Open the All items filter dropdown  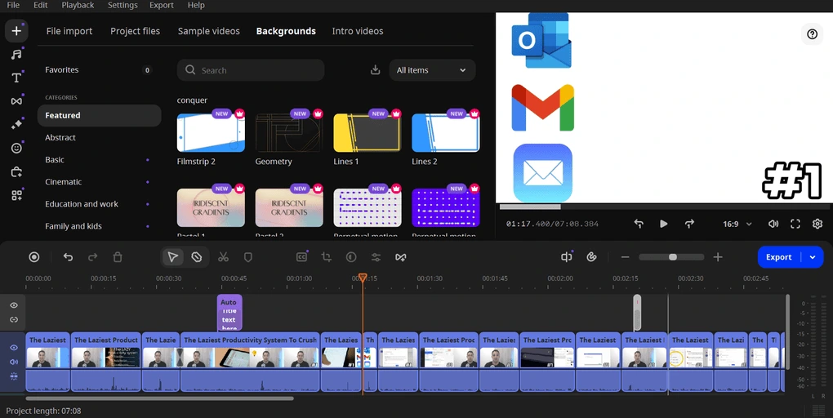[x=432, y=70]
